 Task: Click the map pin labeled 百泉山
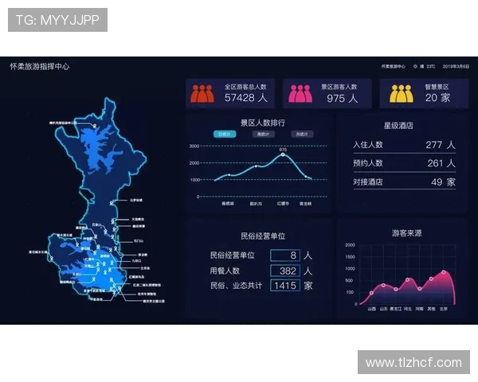pyautogui.click(x=105, y=232)
